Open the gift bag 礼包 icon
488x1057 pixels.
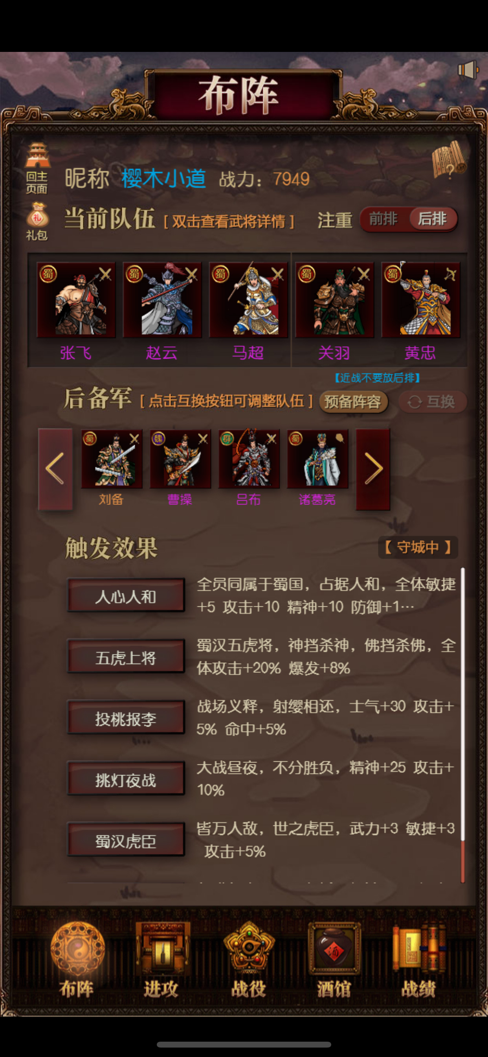(x=37, y=221)
